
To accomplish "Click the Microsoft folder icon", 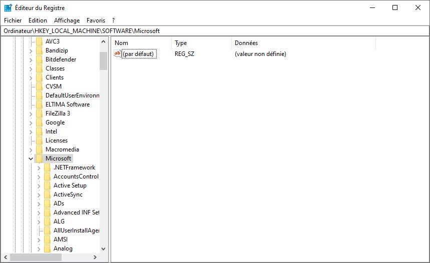I will pos(39,158).
